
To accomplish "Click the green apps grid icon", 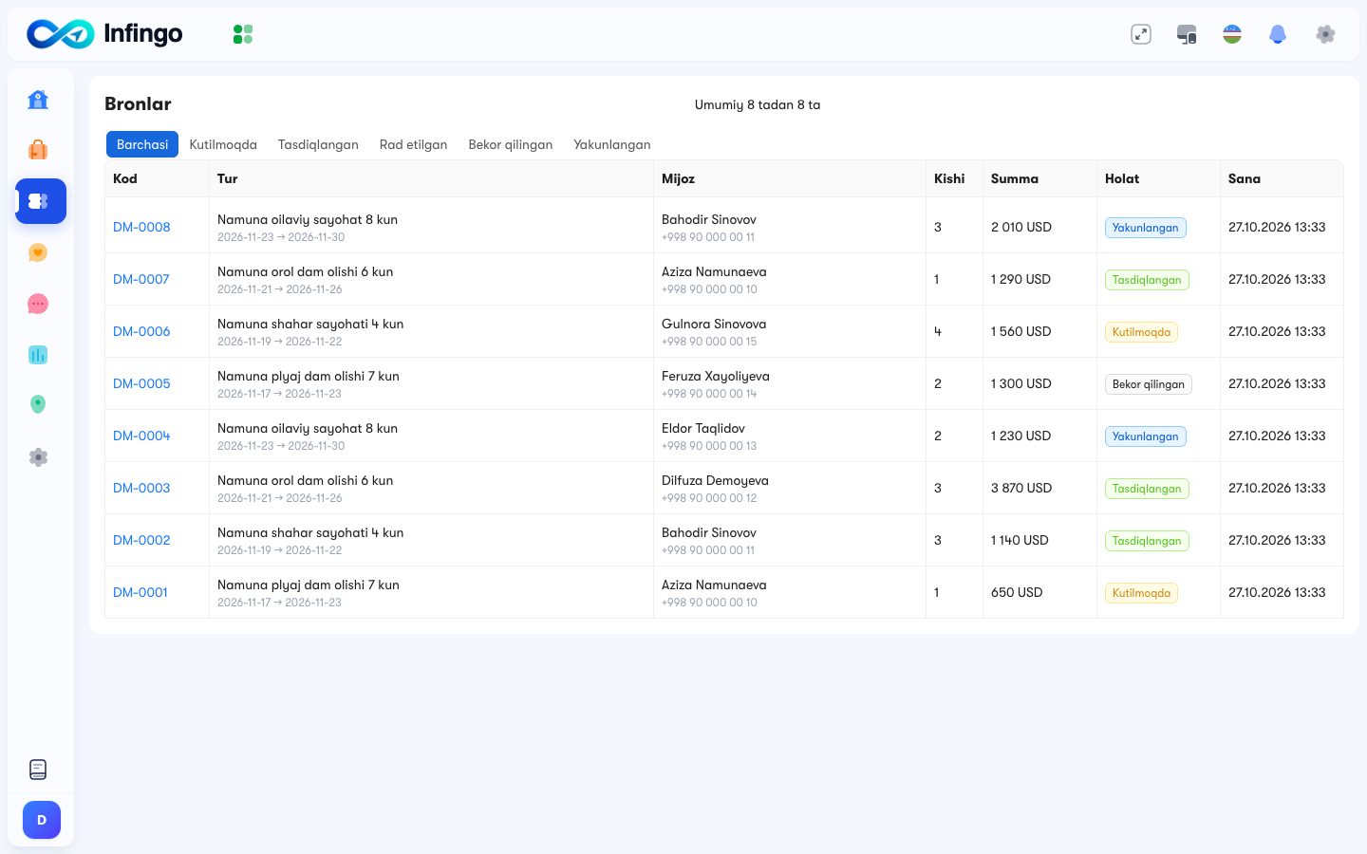I will pyautogui.click(x=243, y=34).
